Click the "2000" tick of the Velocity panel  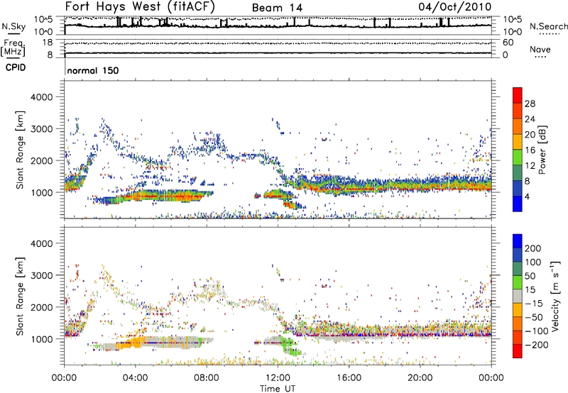[x=42, y=307]
